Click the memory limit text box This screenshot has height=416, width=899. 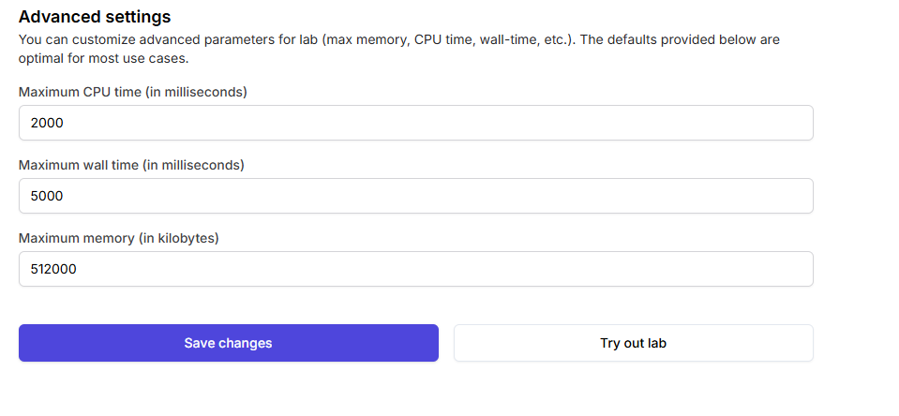415,269
